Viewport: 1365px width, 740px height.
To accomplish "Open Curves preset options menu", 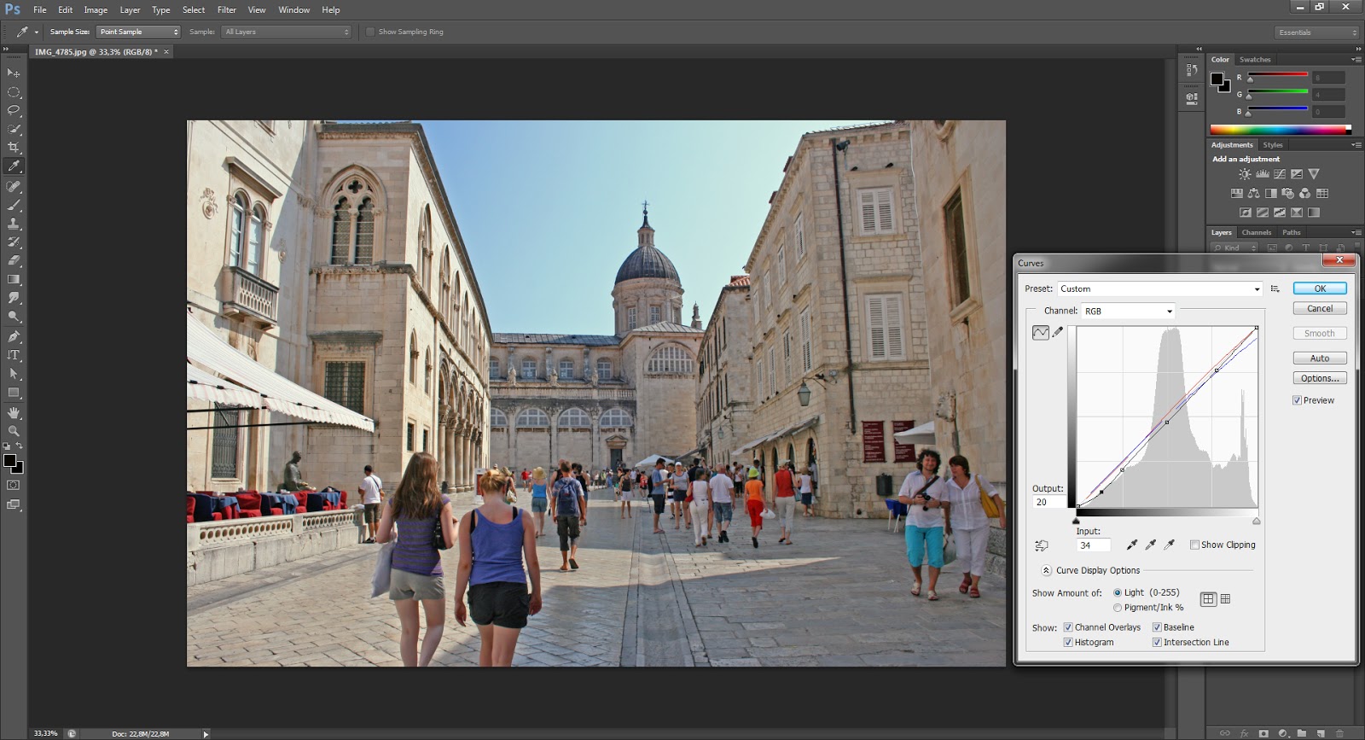I will point(1275,288).
